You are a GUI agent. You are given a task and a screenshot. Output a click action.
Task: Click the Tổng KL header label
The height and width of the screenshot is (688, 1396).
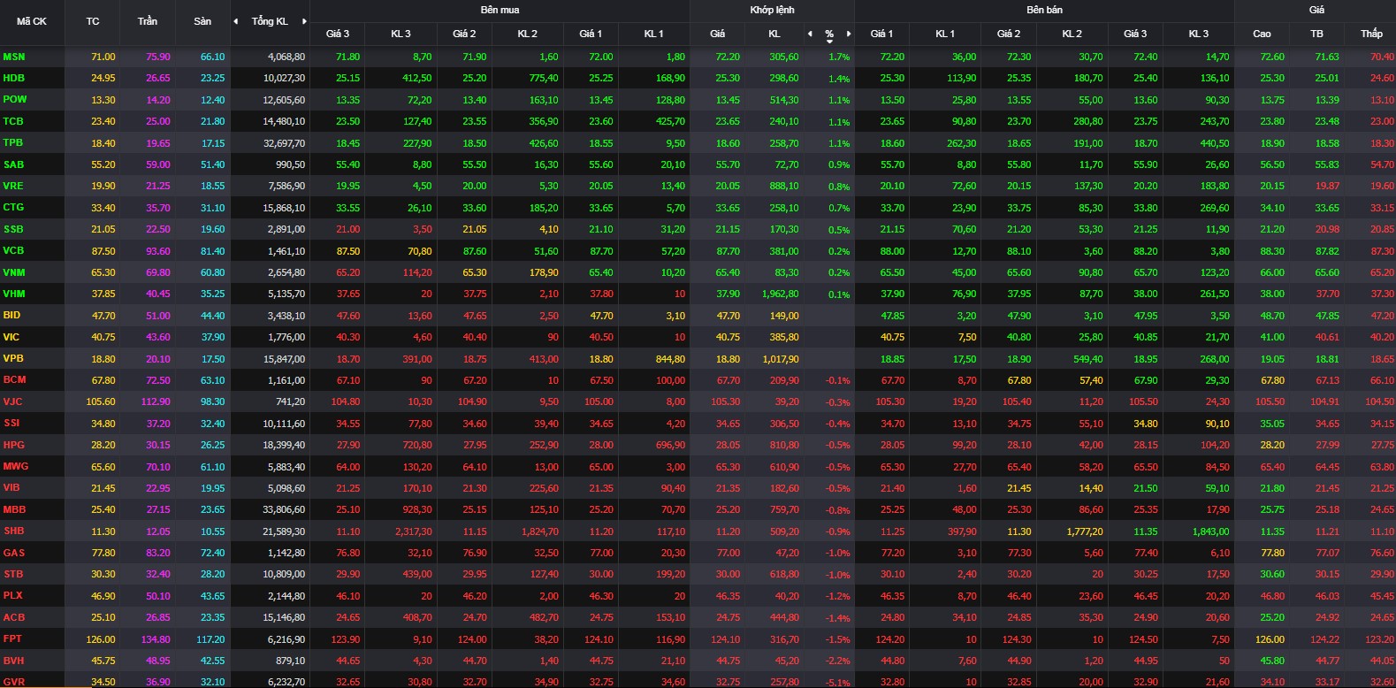[x=270, y=21]
